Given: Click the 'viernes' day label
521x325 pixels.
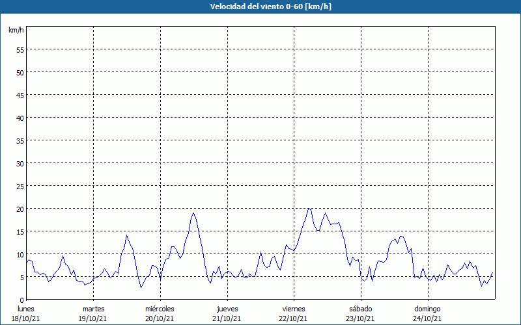Looking at the screenshot, I should pos(294,309).
